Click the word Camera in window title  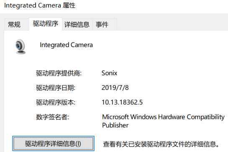click(49, 5)
